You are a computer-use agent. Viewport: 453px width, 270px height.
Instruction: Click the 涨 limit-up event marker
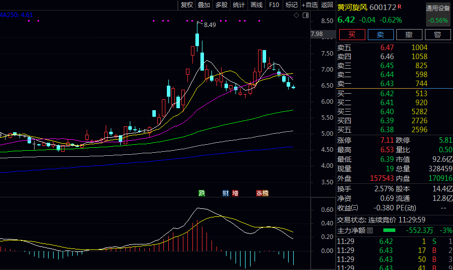point(259,193)
